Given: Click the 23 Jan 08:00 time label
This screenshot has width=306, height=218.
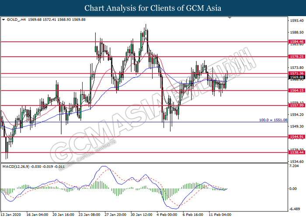Looking at the screenshot, I should coord(89,215).
